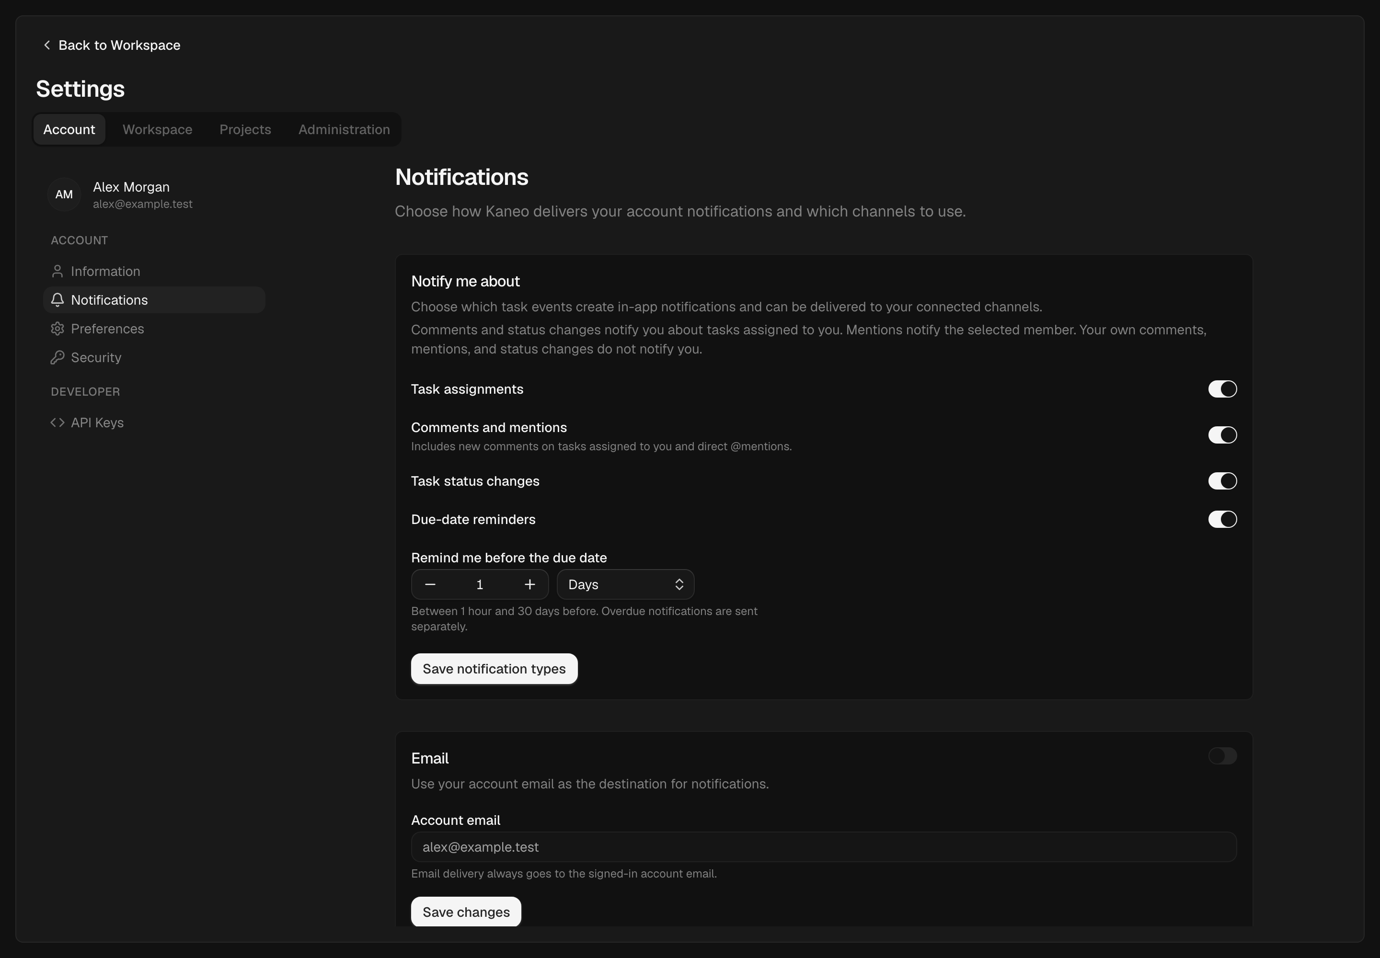Open Security settings page
1380x958 pixels.
point(154,358)
